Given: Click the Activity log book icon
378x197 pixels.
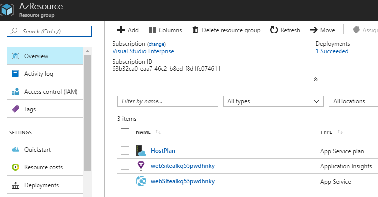Looking at the screenshot, I should pos(15,73).
